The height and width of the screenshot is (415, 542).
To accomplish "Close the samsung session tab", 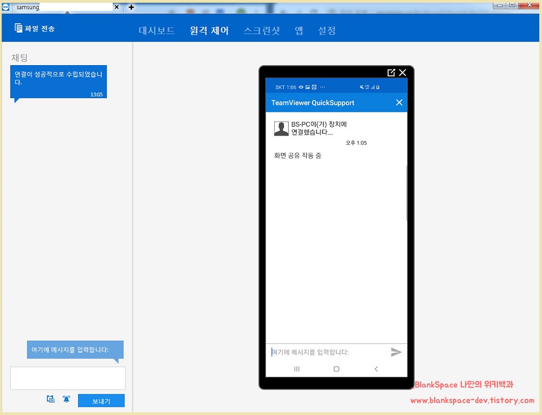I will pos(117,7).
